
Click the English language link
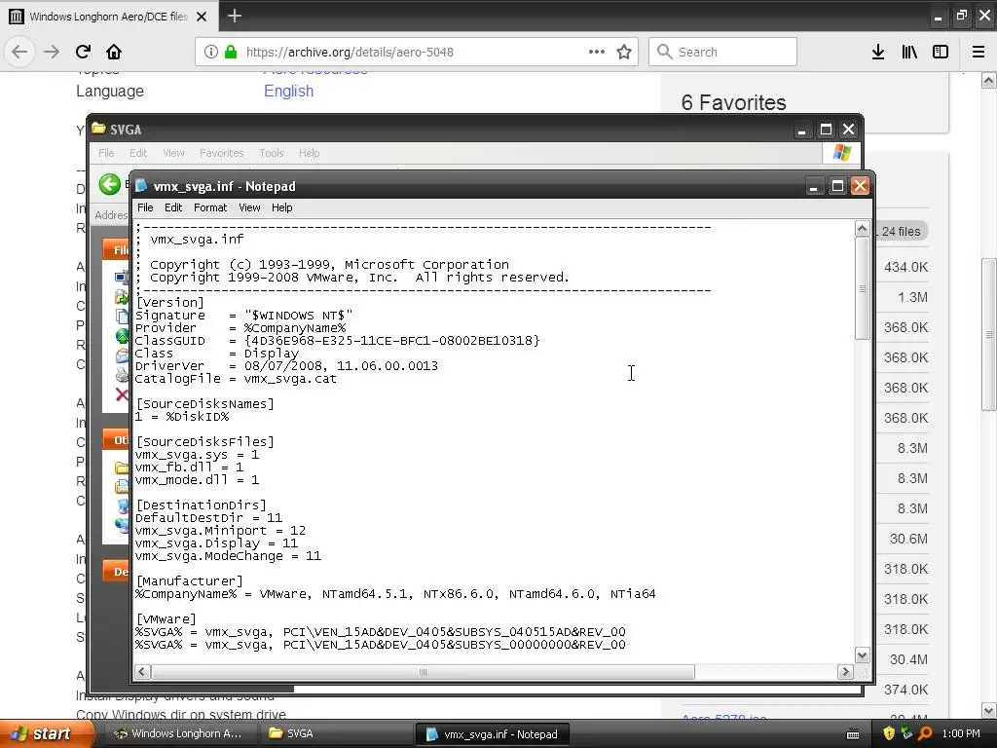click(x=288, y=91)
